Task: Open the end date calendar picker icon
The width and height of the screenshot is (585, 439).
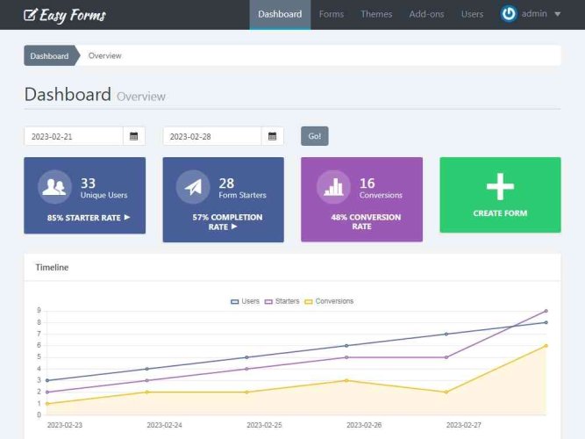Action: [273, 136]
